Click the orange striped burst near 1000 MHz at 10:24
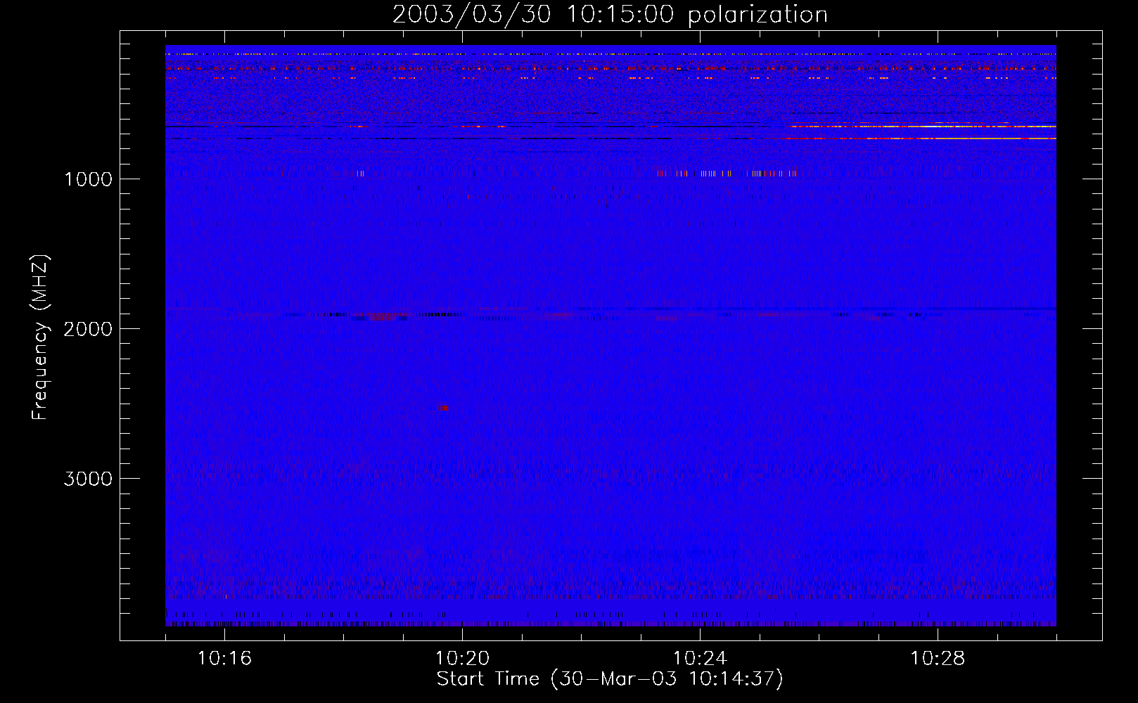Image resolution: width=1138 pixels, height=703 pixels. (x=727, y=173)
